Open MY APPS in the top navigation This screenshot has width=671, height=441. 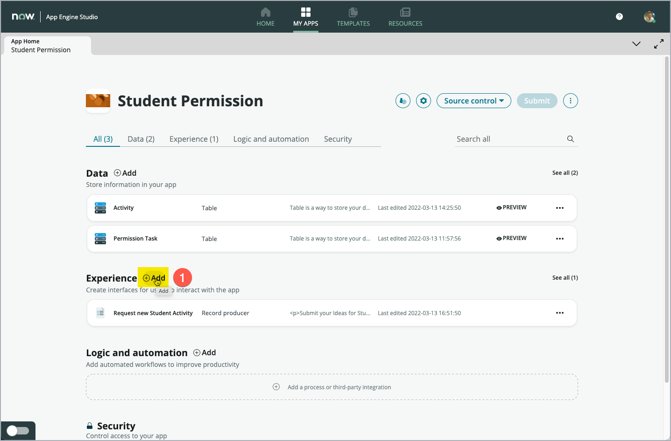pyautogui.click(x=305, y=17)
